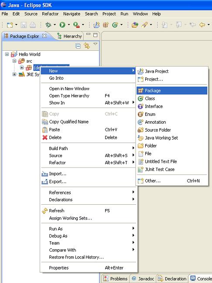The image size is (212, 283).
Task: Minimize the Package Explorer view
Action: tap(88, 34)
